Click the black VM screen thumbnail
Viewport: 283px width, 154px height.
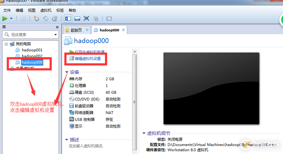pyautogui.click(x=211, y=88)
